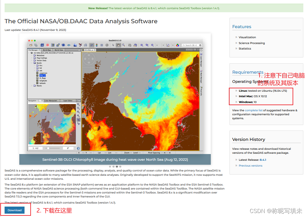Open the Previous versions link
Viewport: 307px width, 217px height.
click(x=250, y=166)
